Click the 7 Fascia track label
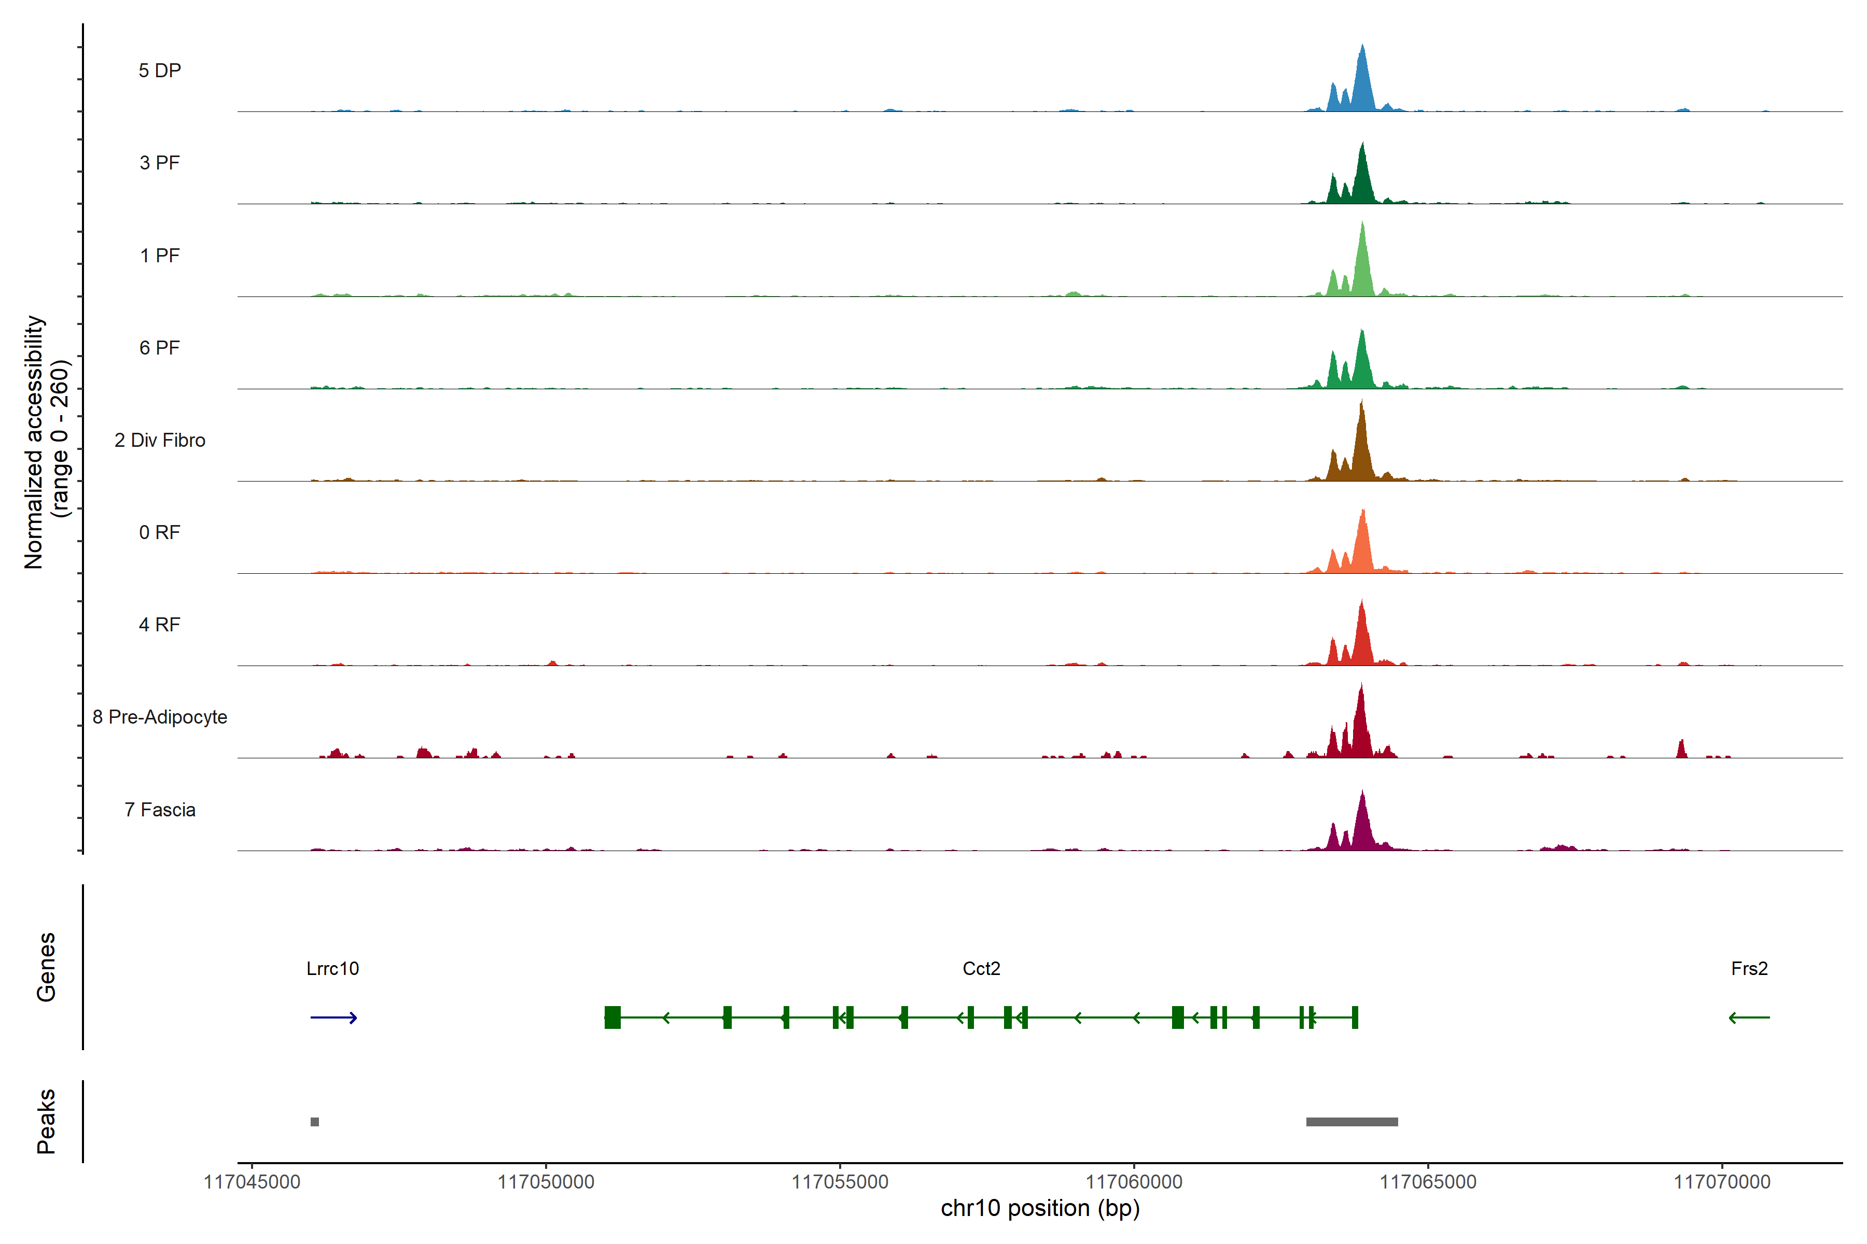 point(160,809)
